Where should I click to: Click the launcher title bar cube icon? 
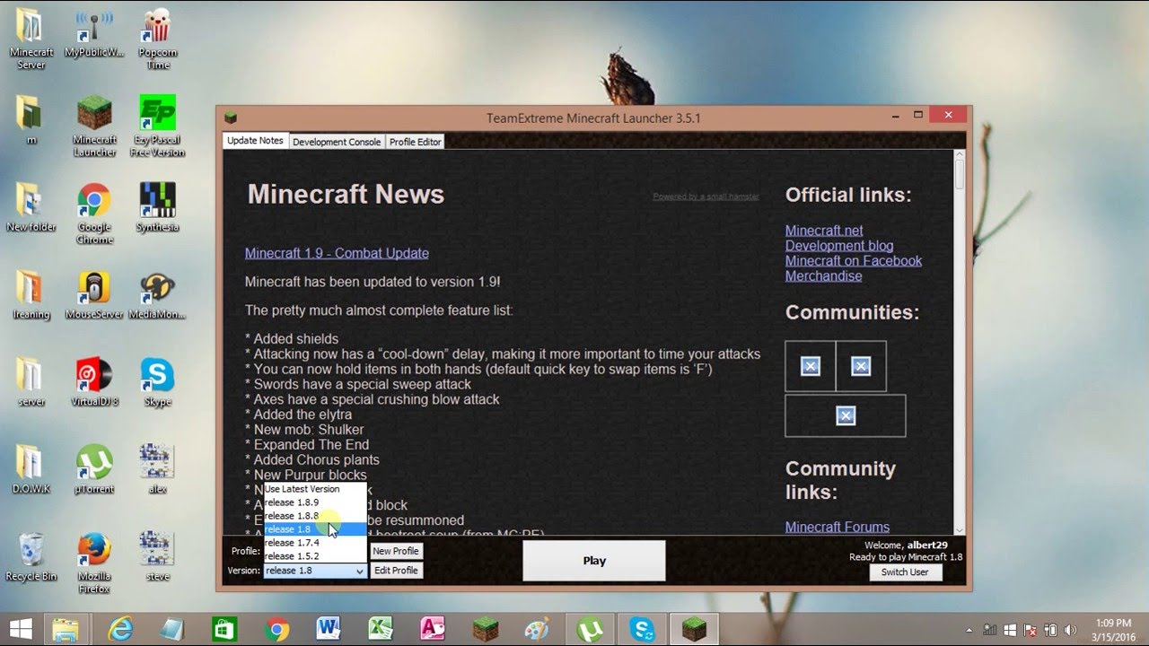[x=231, y=118]
